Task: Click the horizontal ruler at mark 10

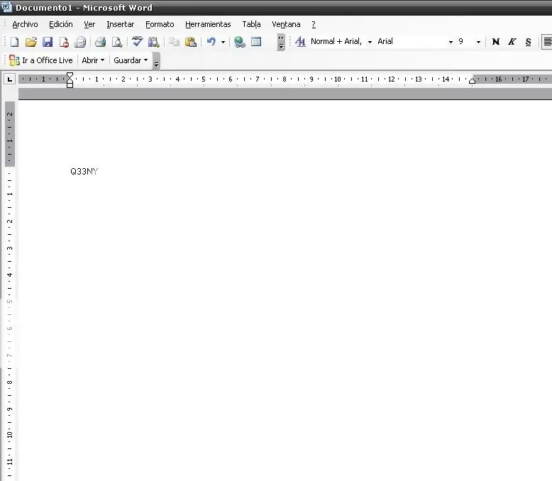Action: tap(338, 79)
